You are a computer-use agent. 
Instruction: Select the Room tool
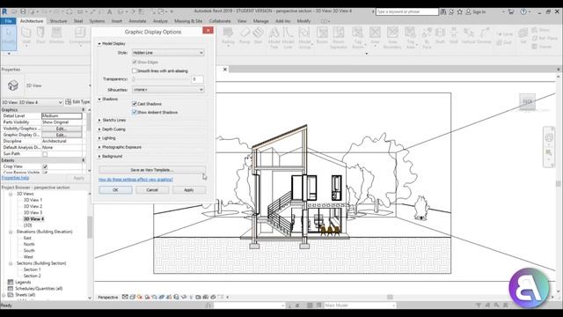click(x=322, y=36)
